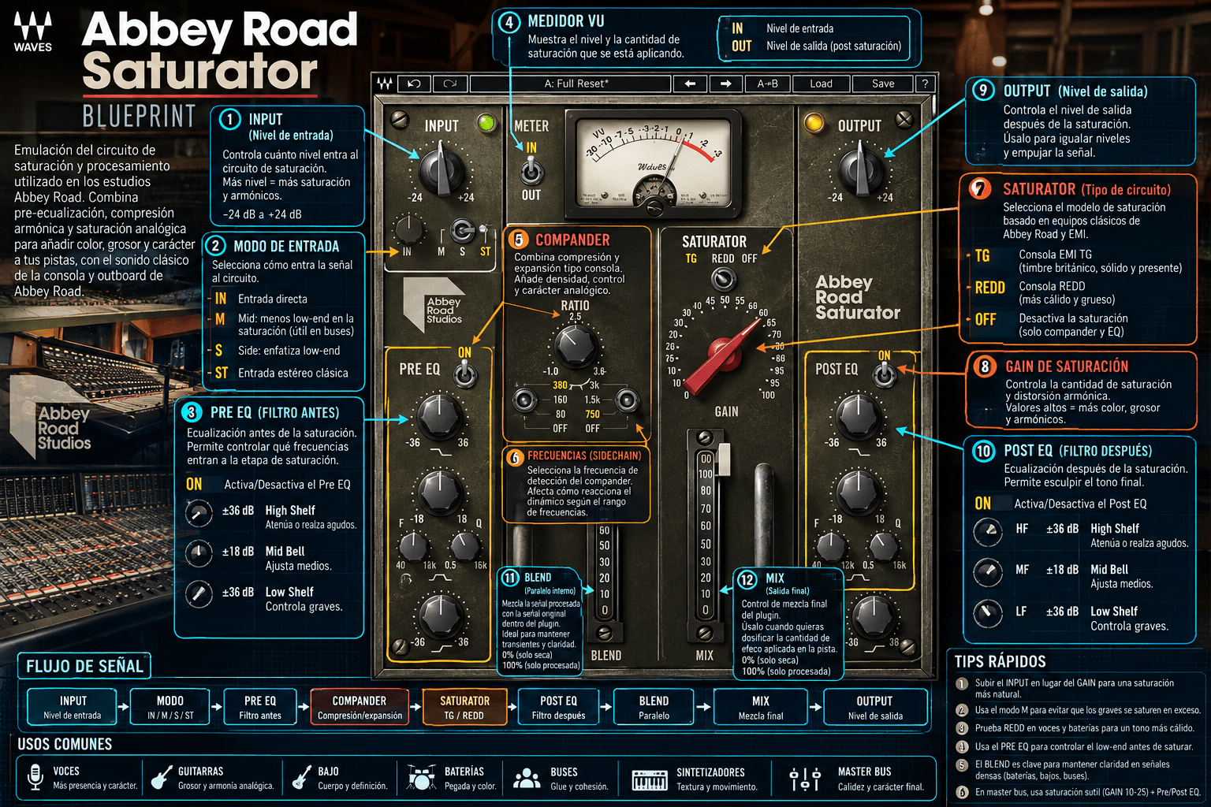Click the compander RATIO knob
1211x807 pixels.
[x=575, y=346]
